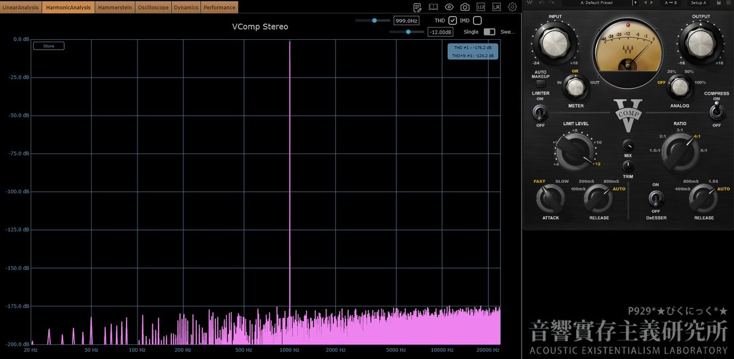Click the Waves logo icon in the plugin header
The width and height of the screenshot is (734, 359).
(529, 2)
